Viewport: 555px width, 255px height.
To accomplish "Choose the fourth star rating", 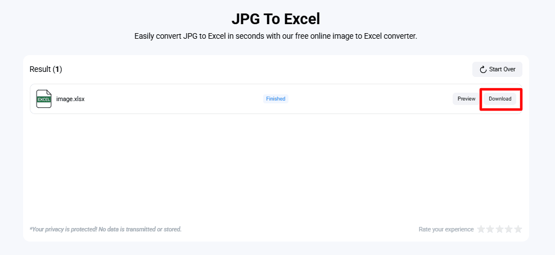I will click(509, 229).
